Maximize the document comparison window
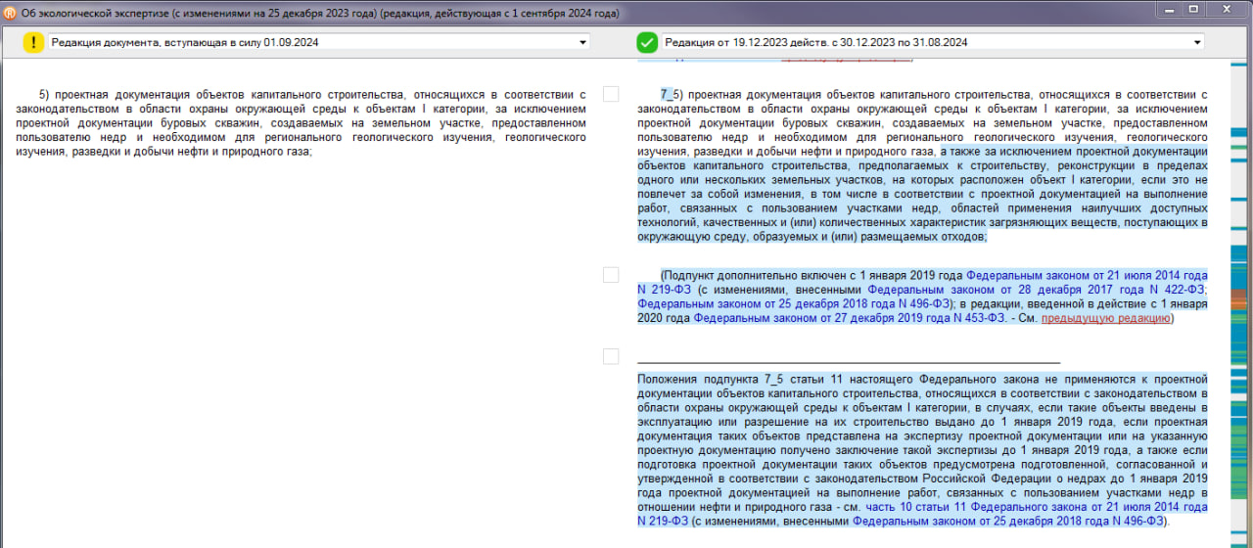Screen dimensions: 1253x548 tap(1193, 9)
